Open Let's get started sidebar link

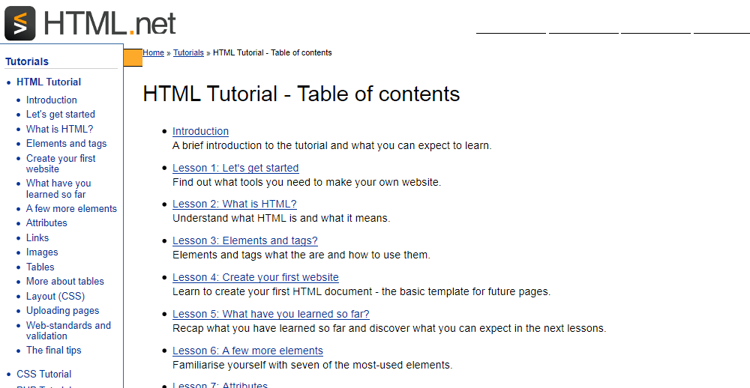60,114
